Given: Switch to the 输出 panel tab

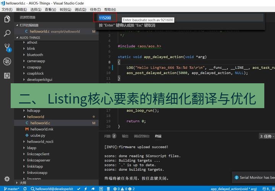Looking at the screenshot, I should [x=125, y=136].
